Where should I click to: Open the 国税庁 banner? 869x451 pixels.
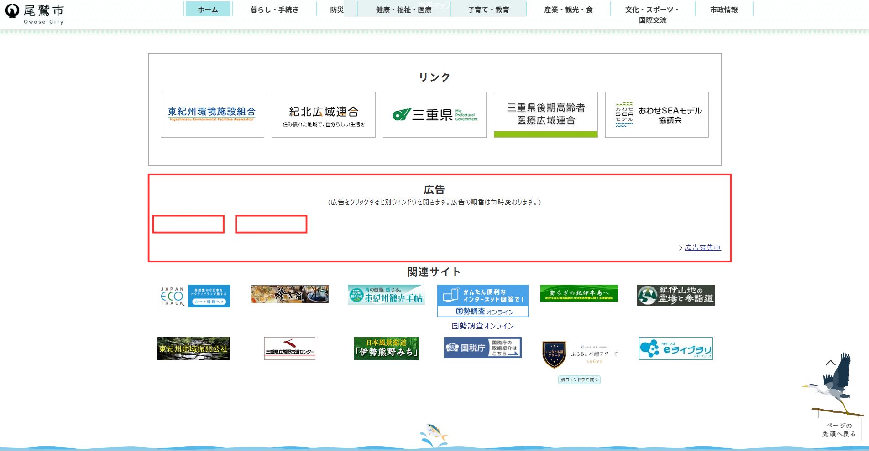(483, 348)
